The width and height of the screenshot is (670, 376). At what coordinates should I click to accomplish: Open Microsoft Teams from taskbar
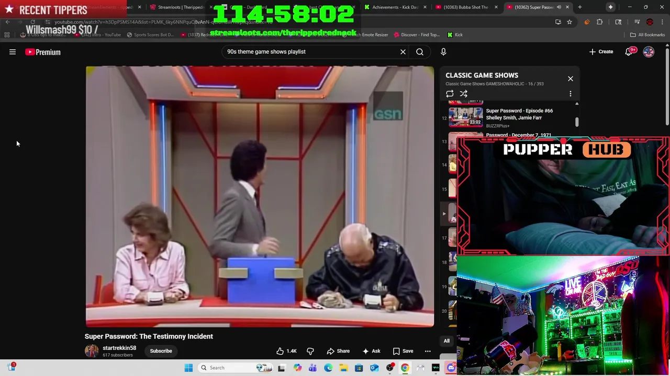coord(312,368)
